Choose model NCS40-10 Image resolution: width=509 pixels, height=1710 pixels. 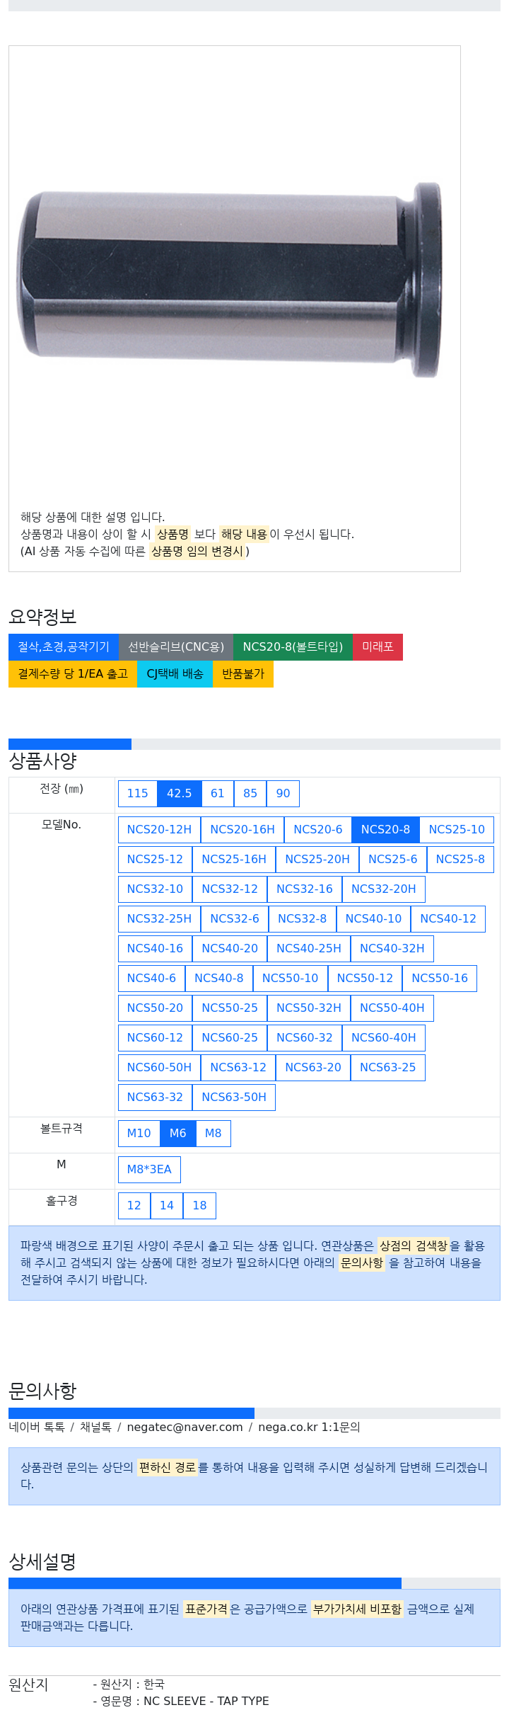tap(373, 919)
